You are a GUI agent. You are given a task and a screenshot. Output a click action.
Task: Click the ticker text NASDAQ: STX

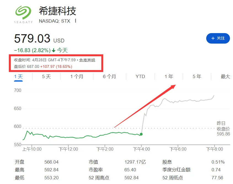pos(55,21)
